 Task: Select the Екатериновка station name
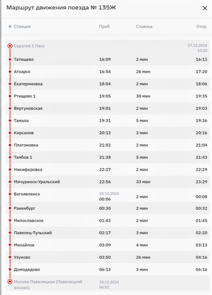(28, 84)
